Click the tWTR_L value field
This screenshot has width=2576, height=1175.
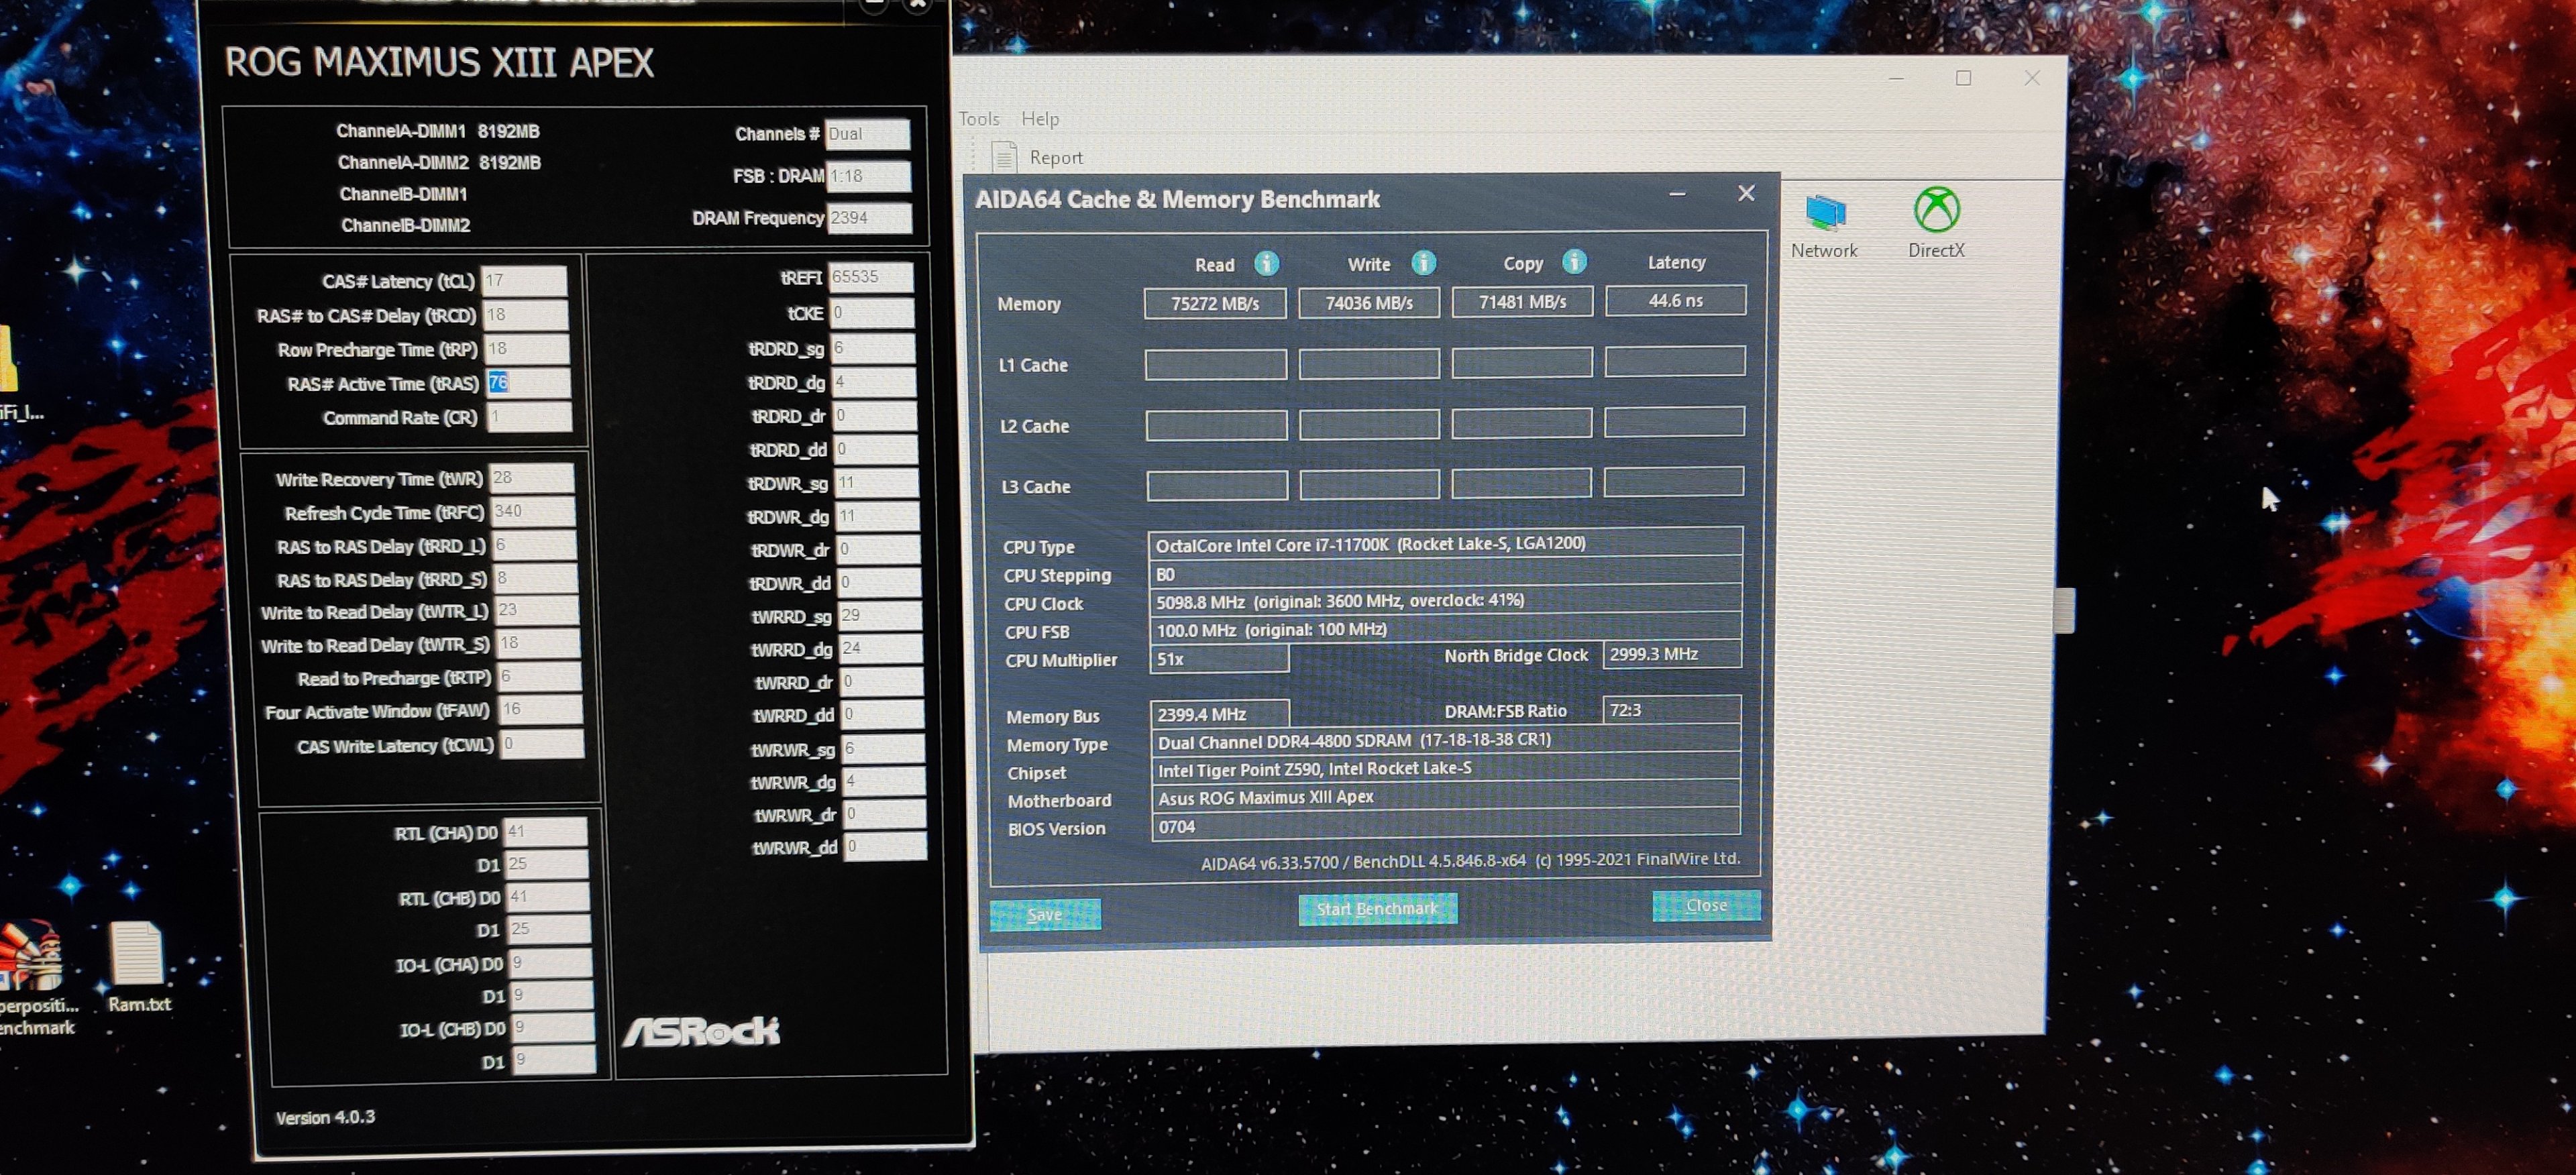point(537,610)
